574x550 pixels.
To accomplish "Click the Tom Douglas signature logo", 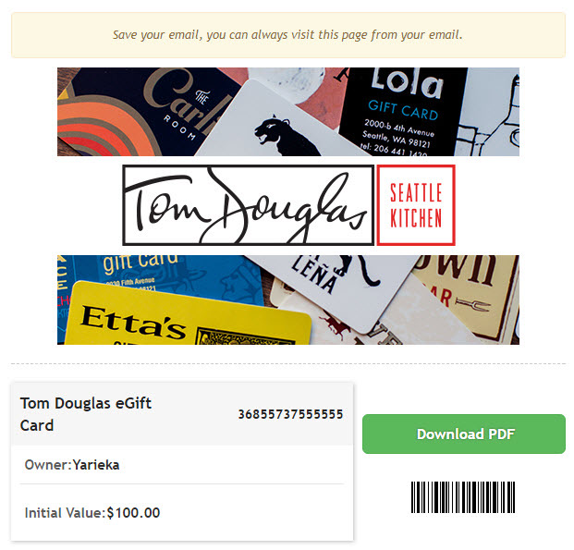I will click(x=249, y=205).
